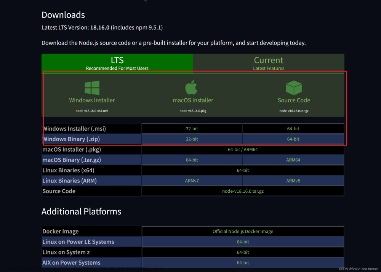Click the Source Code table row label

point(59,191)
